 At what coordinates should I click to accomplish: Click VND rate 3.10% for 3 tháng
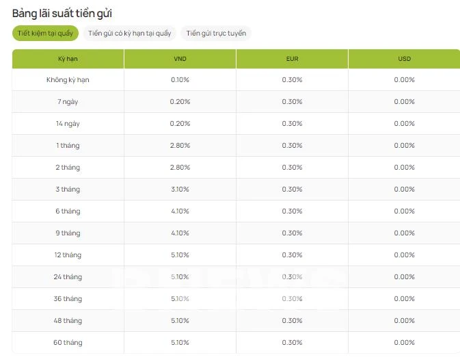[180, 190]
